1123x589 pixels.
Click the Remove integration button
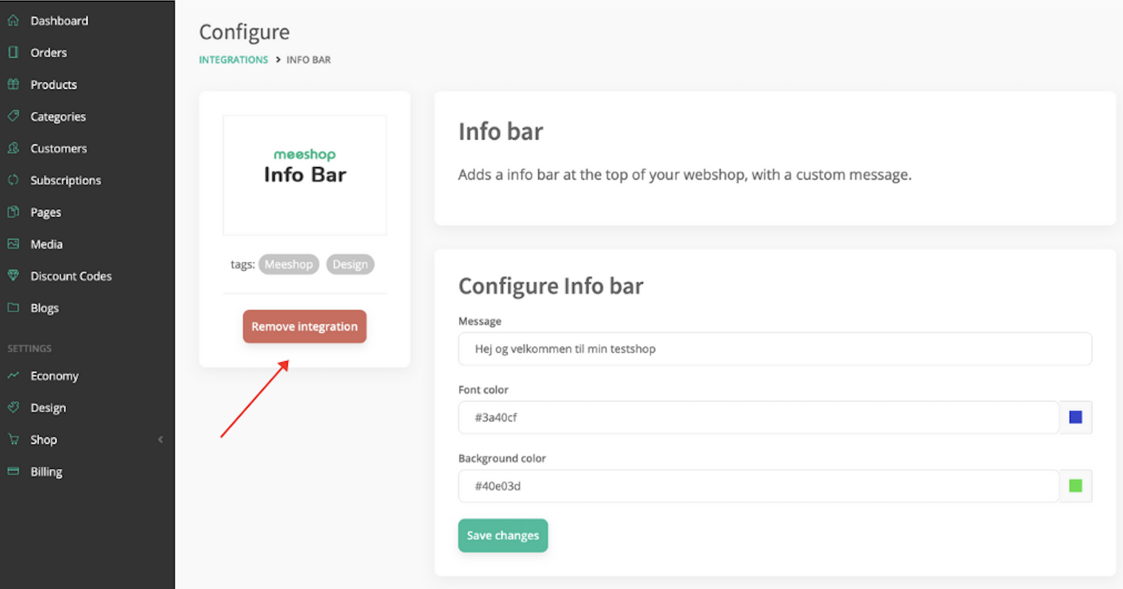coord(304,326)
